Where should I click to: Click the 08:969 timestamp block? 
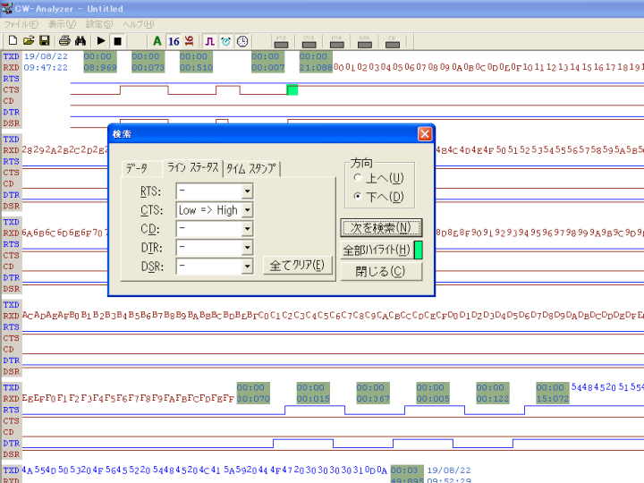(x=100, y=62)
